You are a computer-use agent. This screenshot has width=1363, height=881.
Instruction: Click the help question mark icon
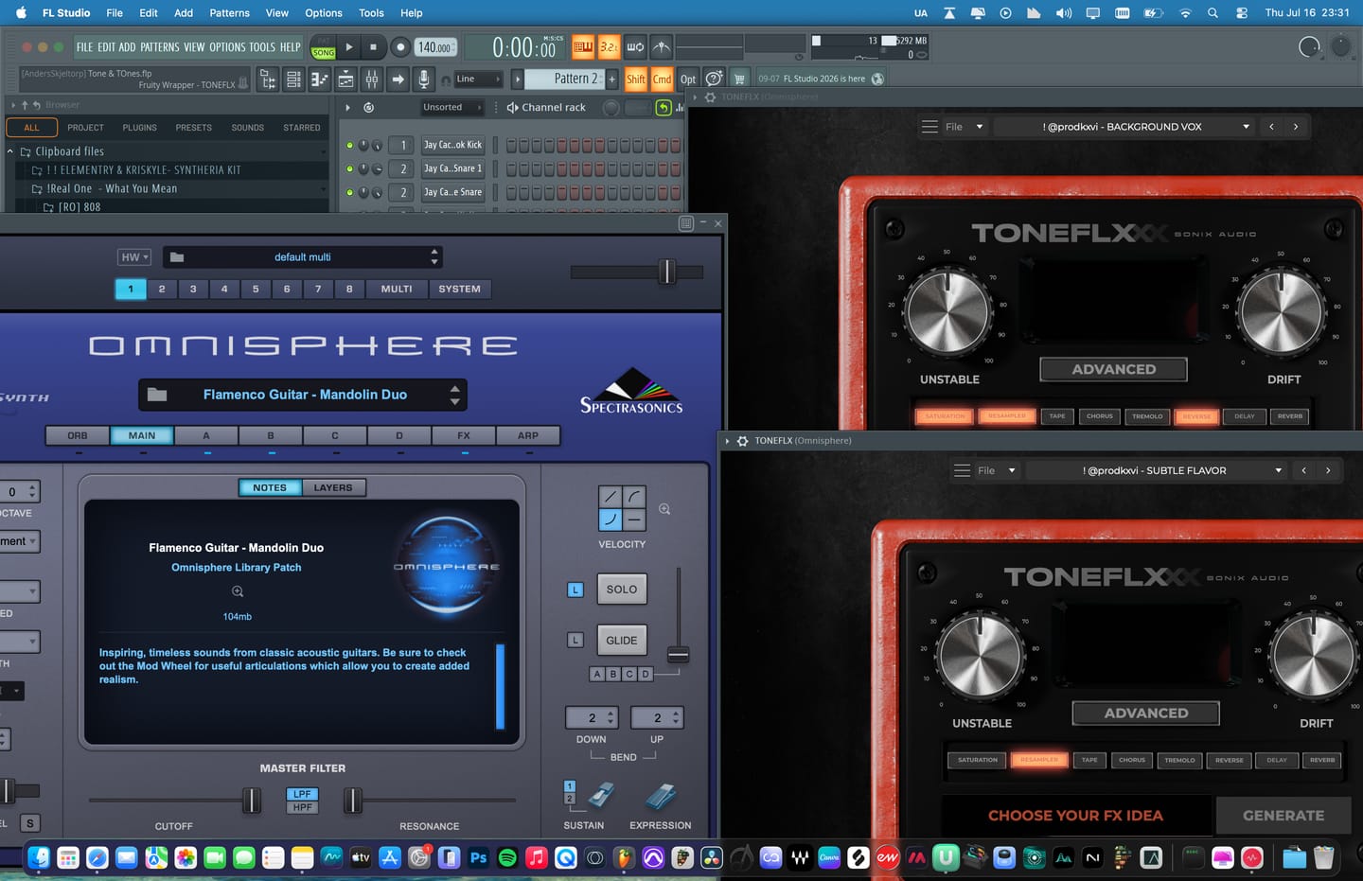click(715, 79)
